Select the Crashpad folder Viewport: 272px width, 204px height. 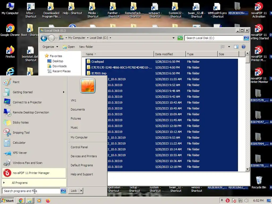pyautogui.click(x=162, y=62)
